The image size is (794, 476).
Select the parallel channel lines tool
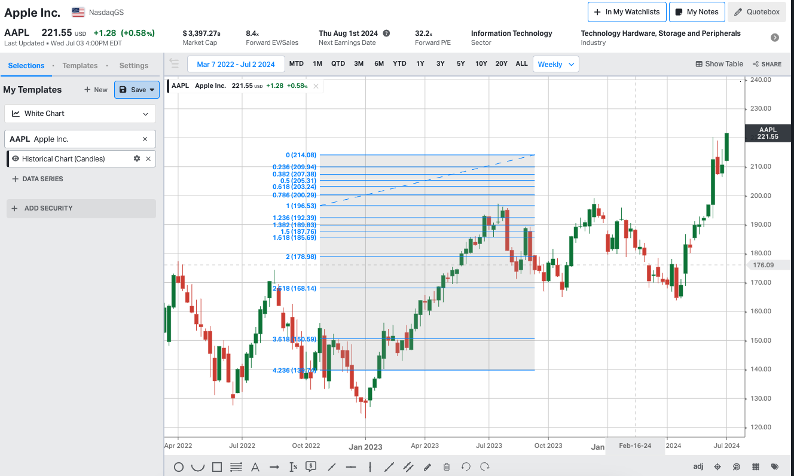[408, 467]
